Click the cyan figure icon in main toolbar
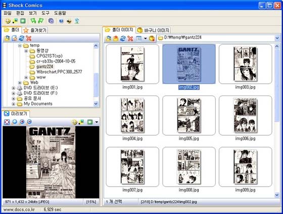The height and width of the screenshot is (214, 283). 77,21
